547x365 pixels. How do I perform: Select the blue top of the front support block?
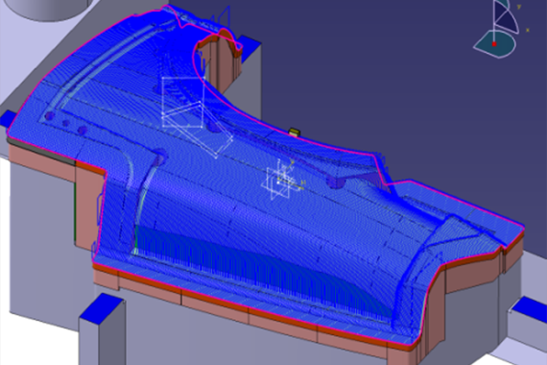pos(102,308)
